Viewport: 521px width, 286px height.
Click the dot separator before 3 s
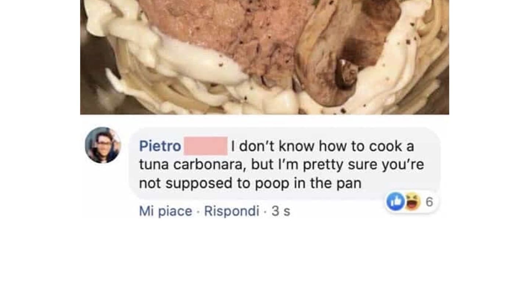tap(265, 211)
